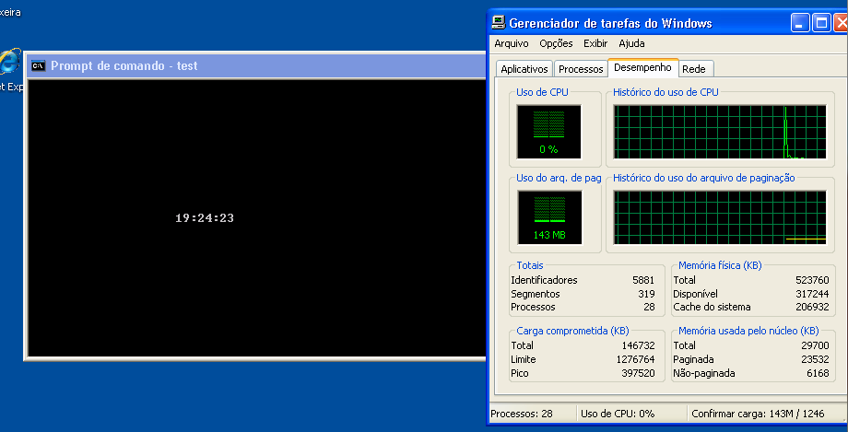Viewport: 848px width, 432px height.
Task: Click the 19:24:23 clock text in console
Action: [205, 218]
